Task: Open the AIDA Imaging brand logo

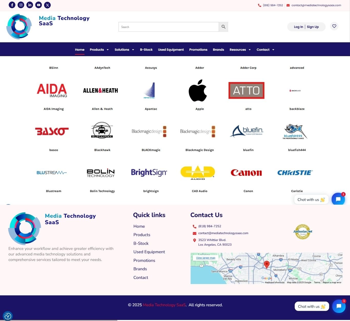Action: point(52,91)
